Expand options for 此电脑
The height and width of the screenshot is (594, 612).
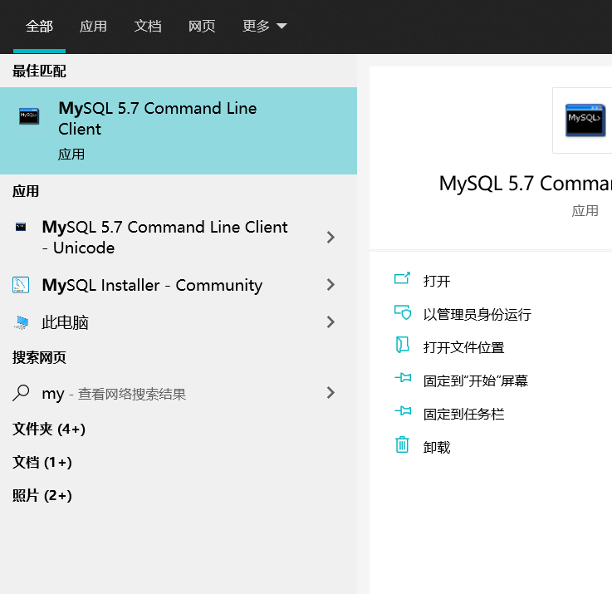pos(330,322)
